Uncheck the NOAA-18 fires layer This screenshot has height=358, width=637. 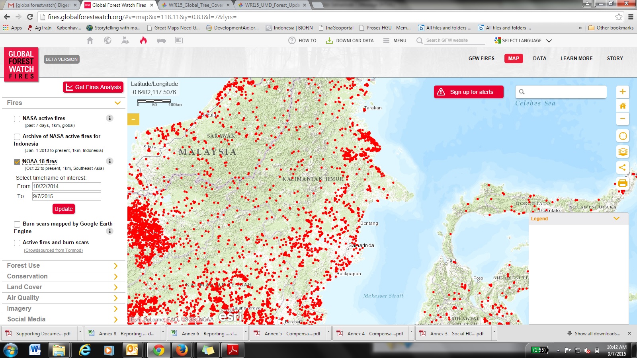click(x=17, y=161)
